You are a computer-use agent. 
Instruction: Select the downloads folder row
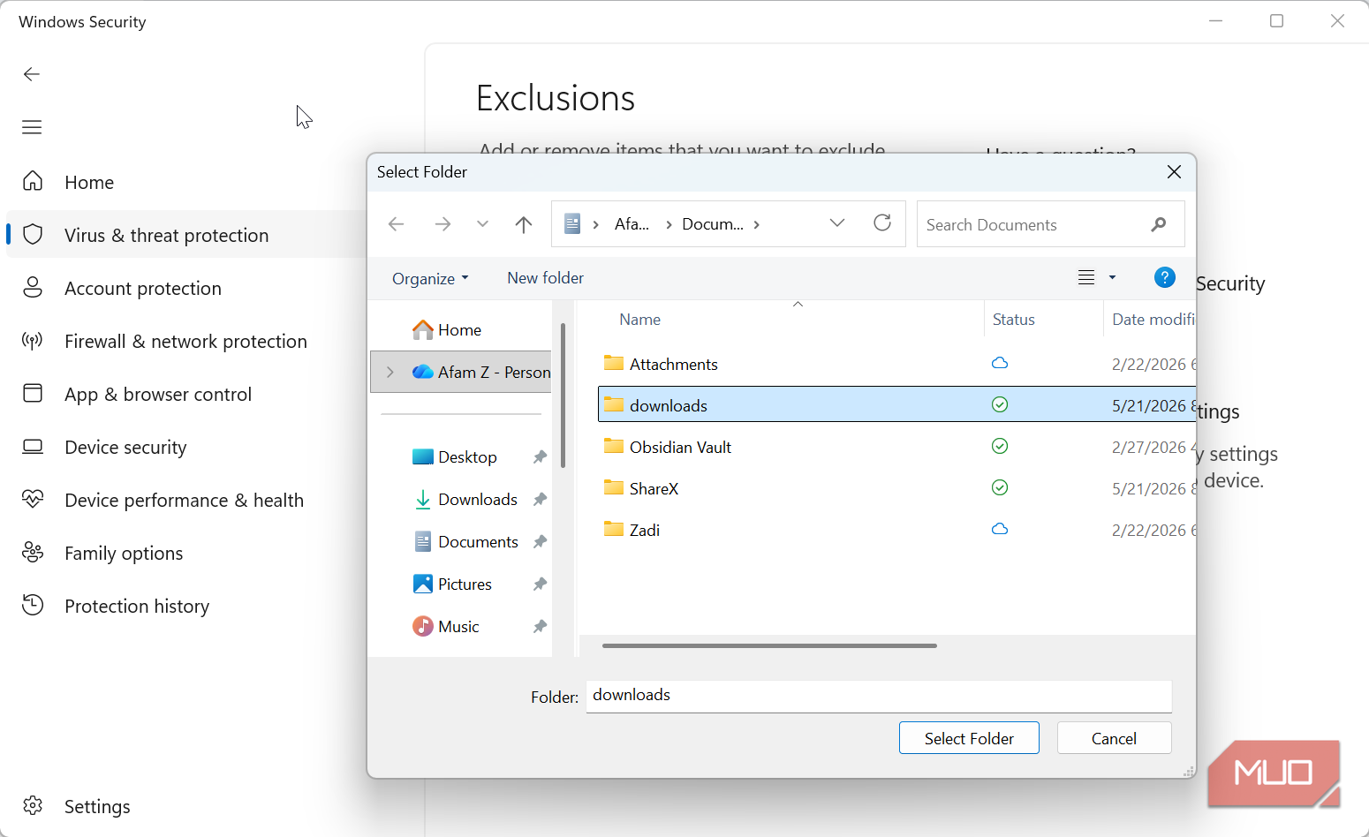896,404
